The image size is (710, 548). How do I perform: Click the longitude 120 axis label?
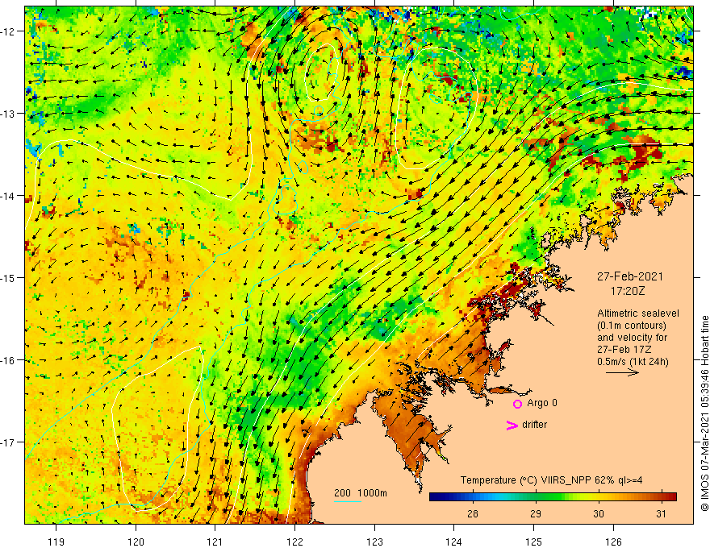pos(136,542)
